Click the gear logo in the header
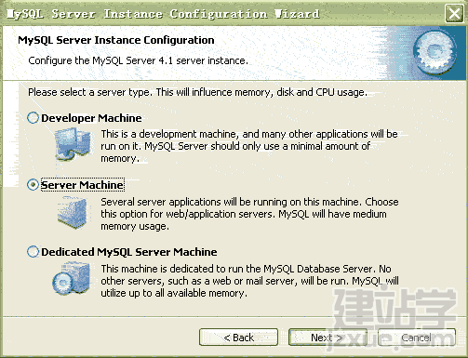Image resolution: width=468 pixels, height=358 pixels. coord(435,53)
